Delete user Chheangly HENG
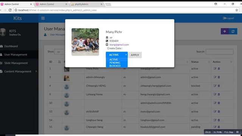This screenshot has width=242, height=136. pyautogui.click(x=219, y=86)
